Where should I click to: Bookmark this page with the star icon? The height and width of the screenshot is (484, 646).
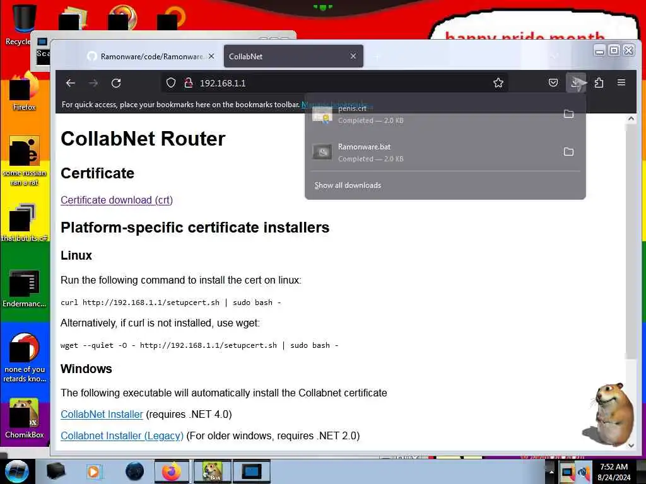498,83
